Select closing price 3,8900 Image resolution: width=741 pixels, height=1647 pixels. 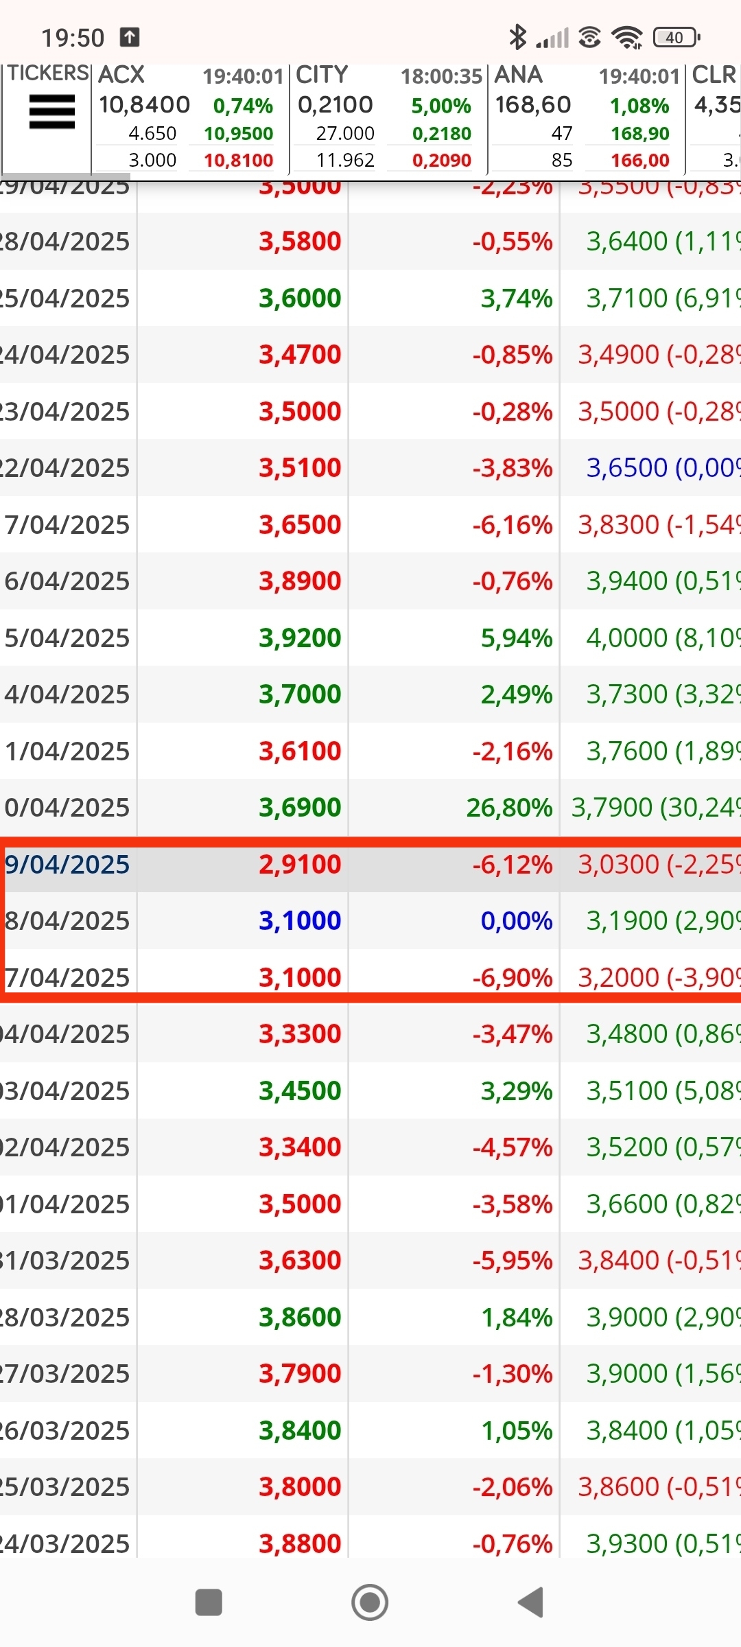point(300,581)
